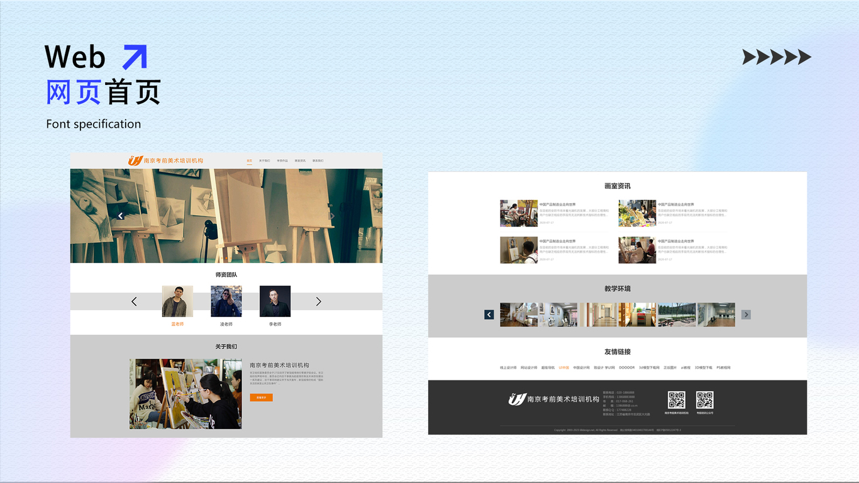
Task: Go to next hero banner slide
Action: pos(332,216)
